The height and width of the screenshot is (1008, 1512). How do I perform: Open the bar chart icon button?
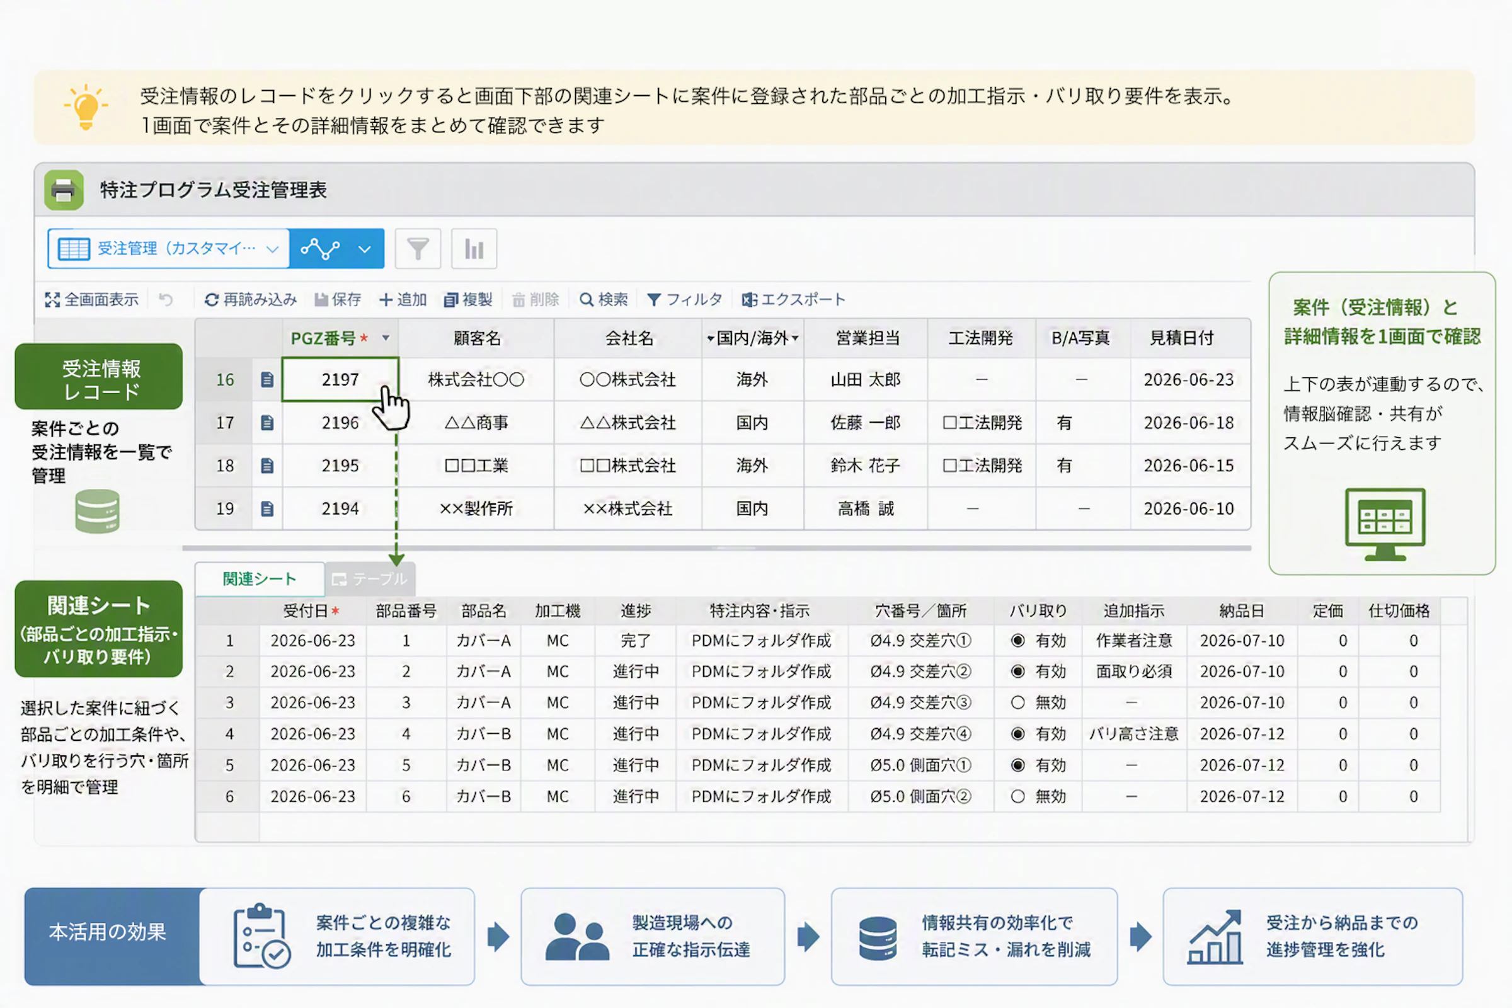click(x=474, y=249)
